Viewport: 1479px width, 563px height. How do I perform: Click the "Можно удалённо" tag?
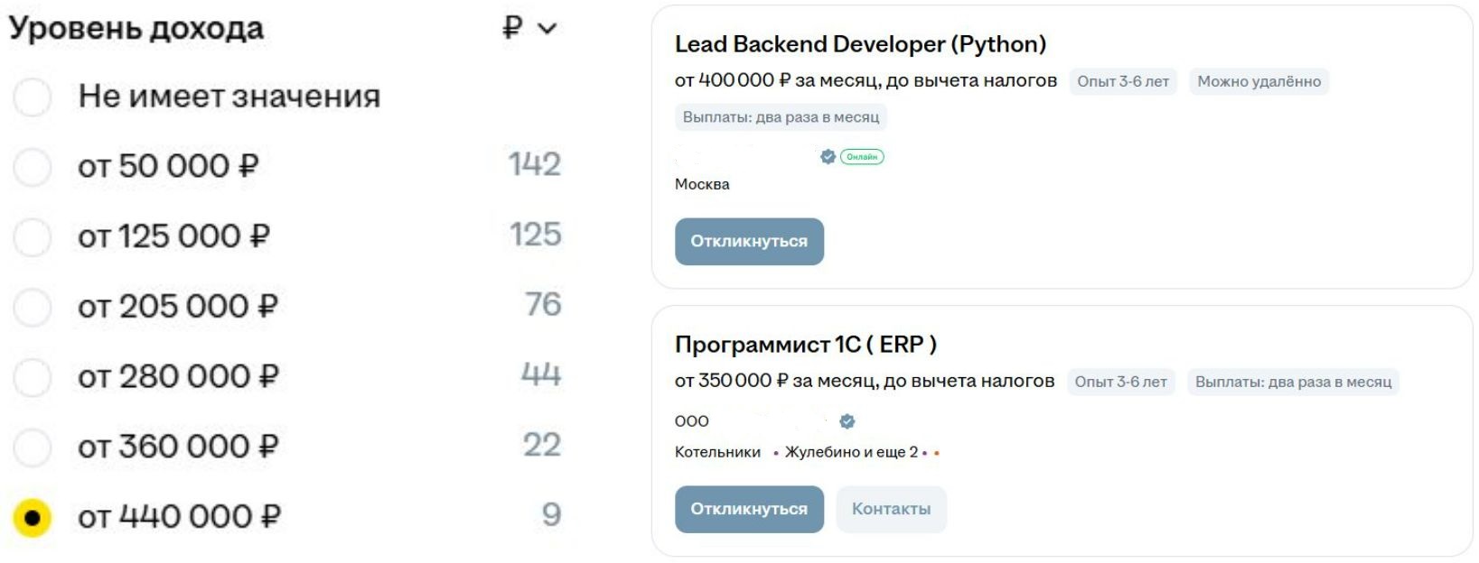point(1259,81)
